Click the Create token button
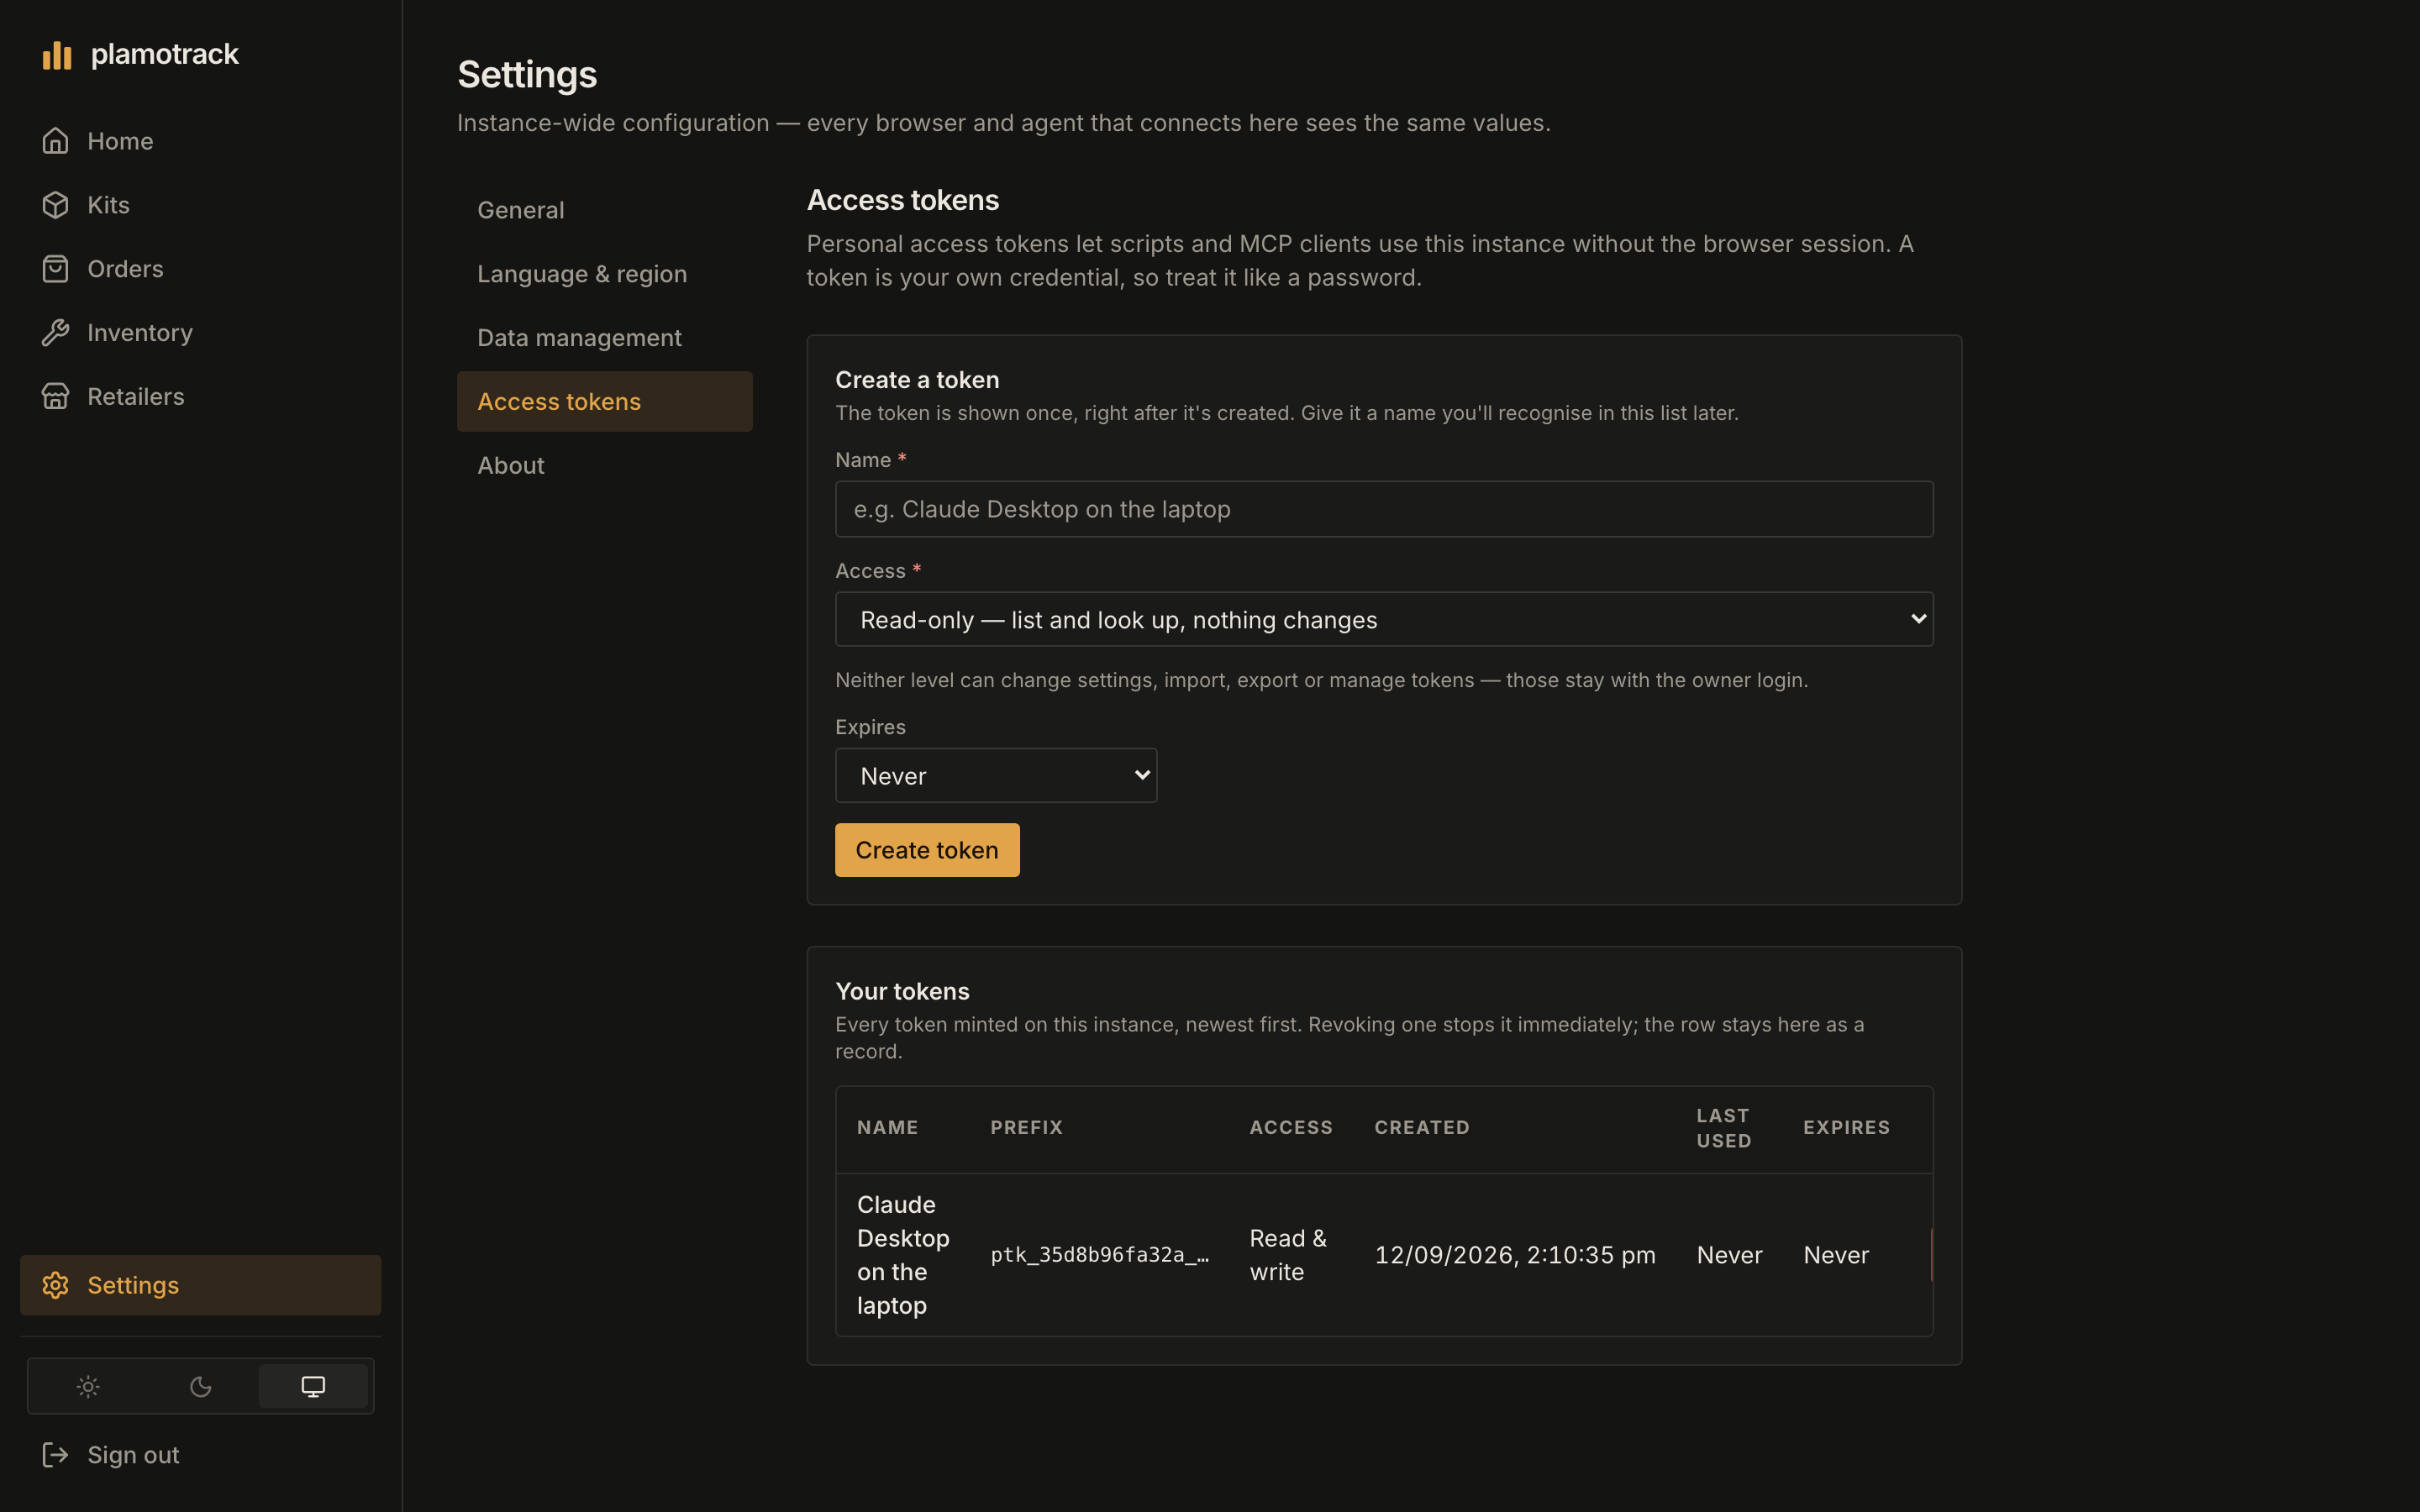This screenshot has width=2420, height=1512. [927, 850]
